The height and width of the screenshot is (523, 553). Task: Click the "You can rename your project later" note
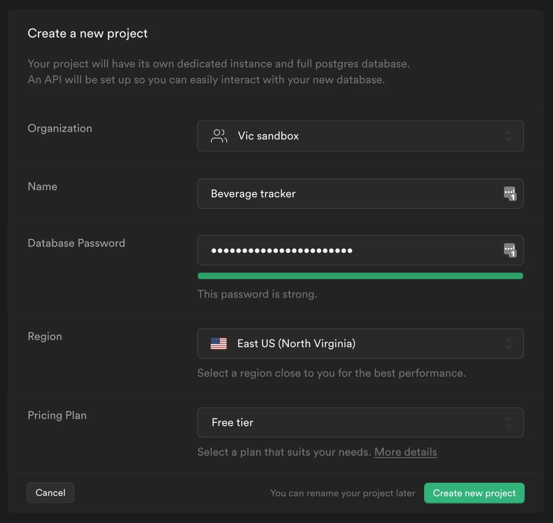tap(343, 493)
